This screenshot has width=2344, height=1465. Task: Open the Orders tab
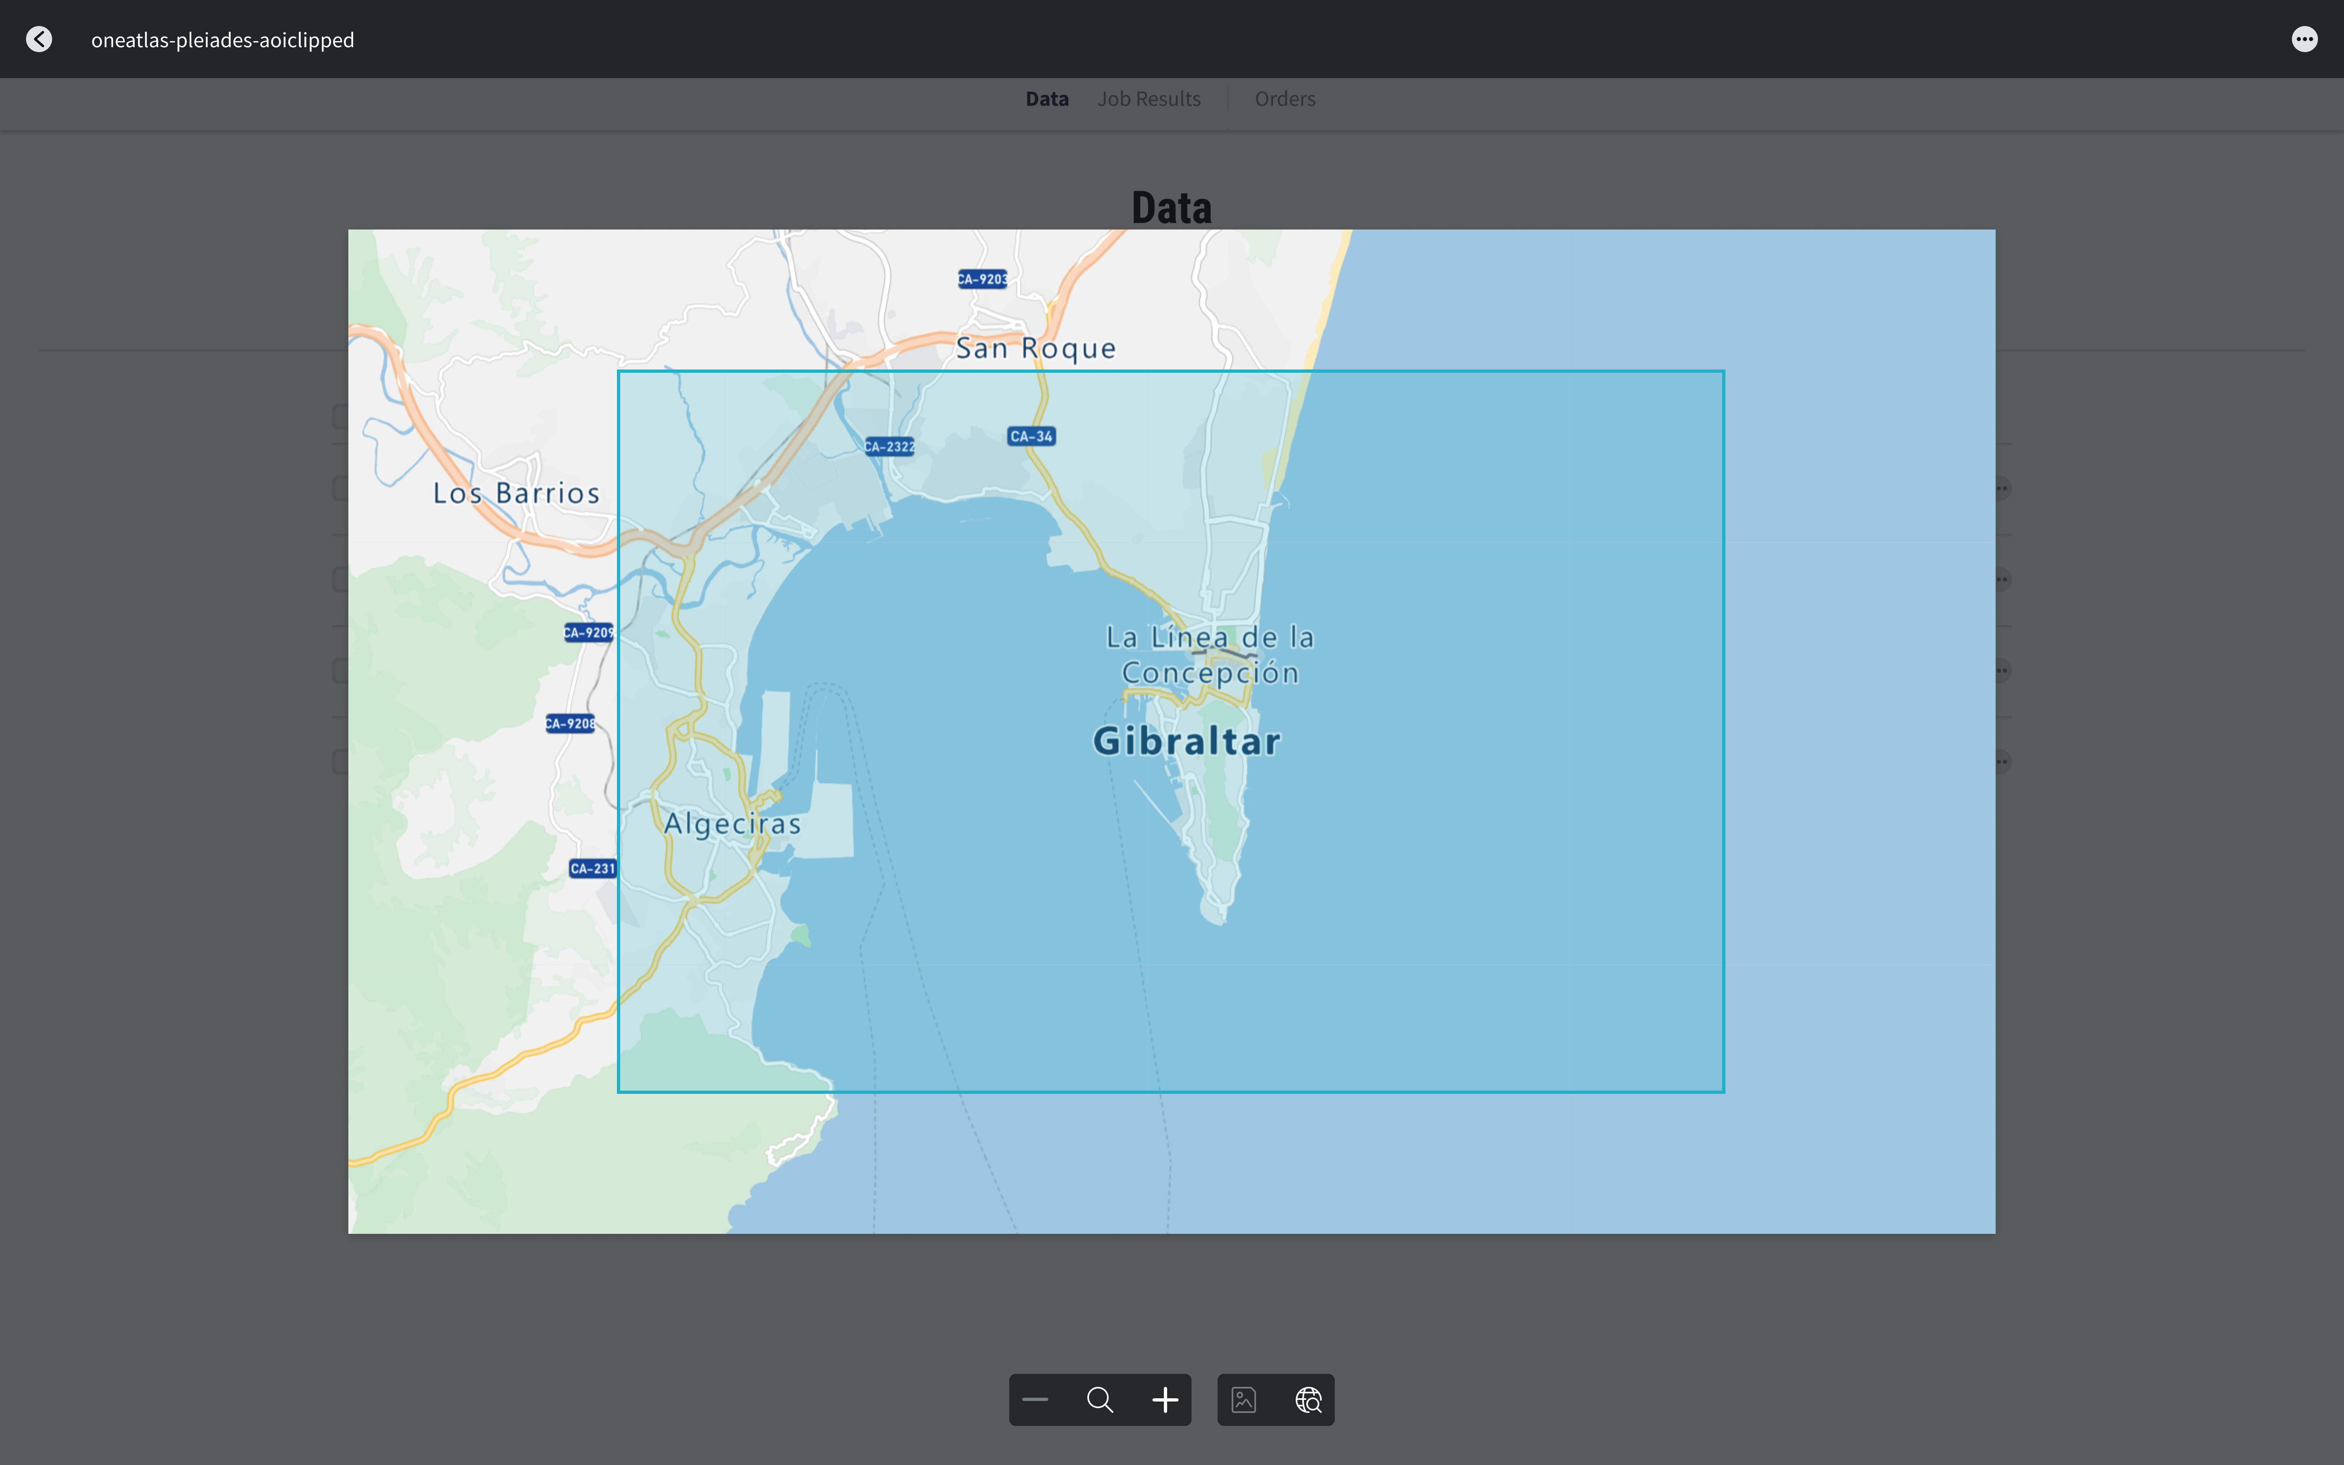pos(1284,98)
